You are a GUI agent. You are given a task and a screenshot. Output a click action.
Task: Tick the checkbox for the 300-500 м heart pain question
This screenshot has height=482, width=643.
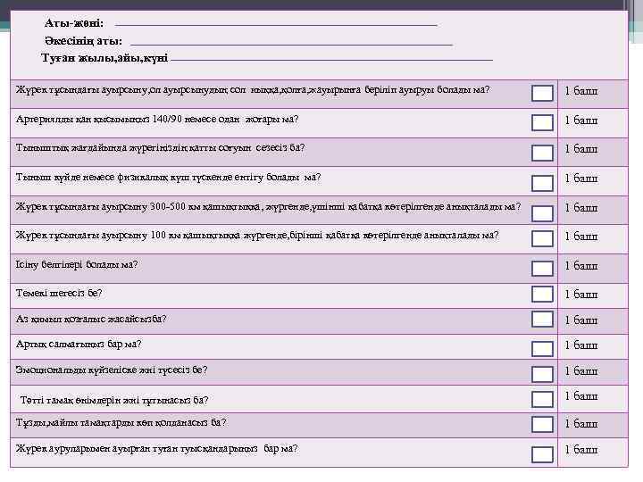click(x=542, y=211)
